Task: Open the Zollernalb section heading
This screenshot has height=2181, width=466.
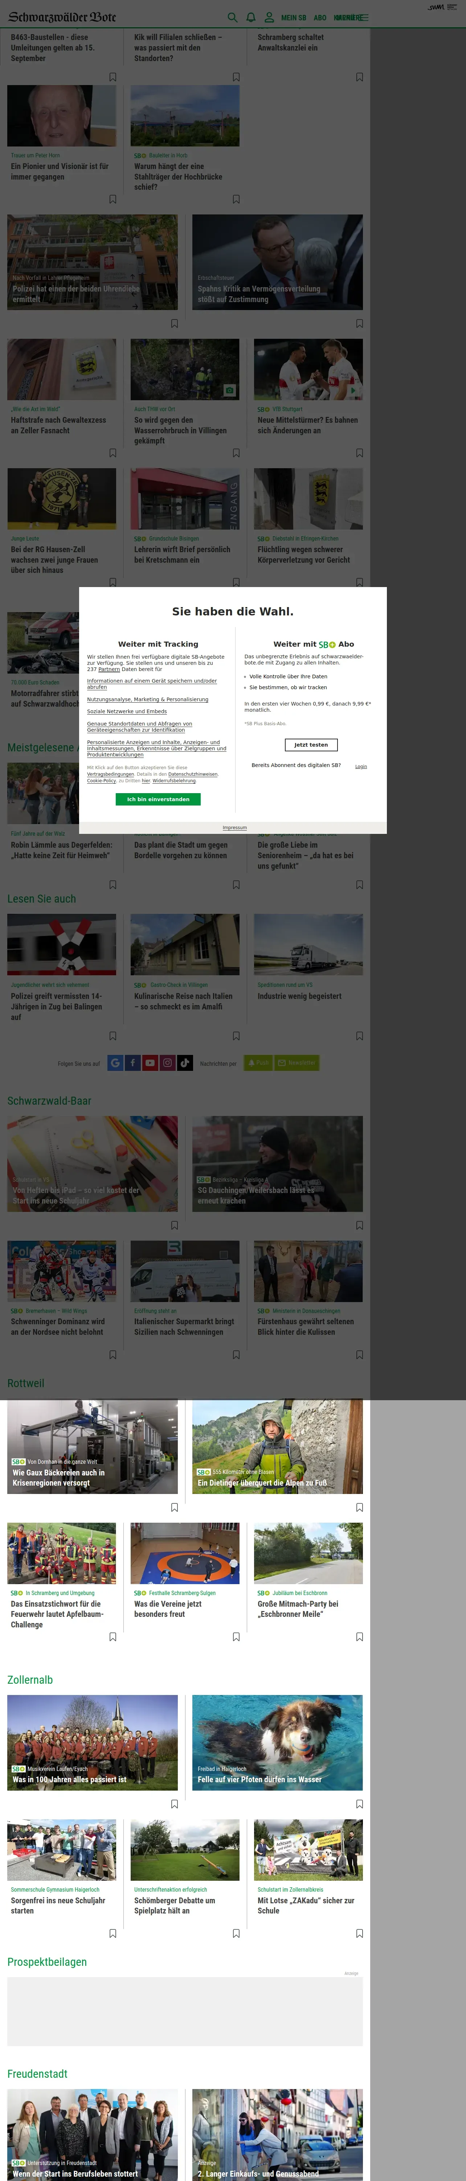Action: coord(30,1680)
